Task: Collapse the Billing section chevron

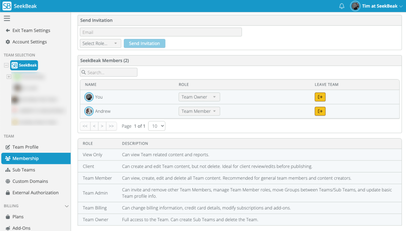Action: 67,206
